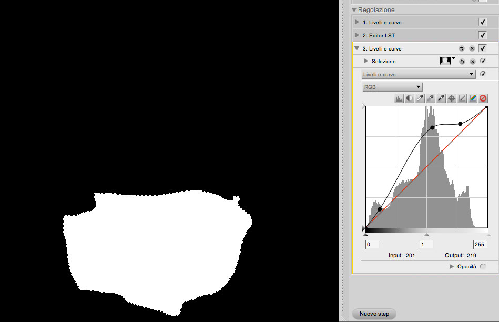
Task: Select the black point eyedropper
Action: pos(441,98)
